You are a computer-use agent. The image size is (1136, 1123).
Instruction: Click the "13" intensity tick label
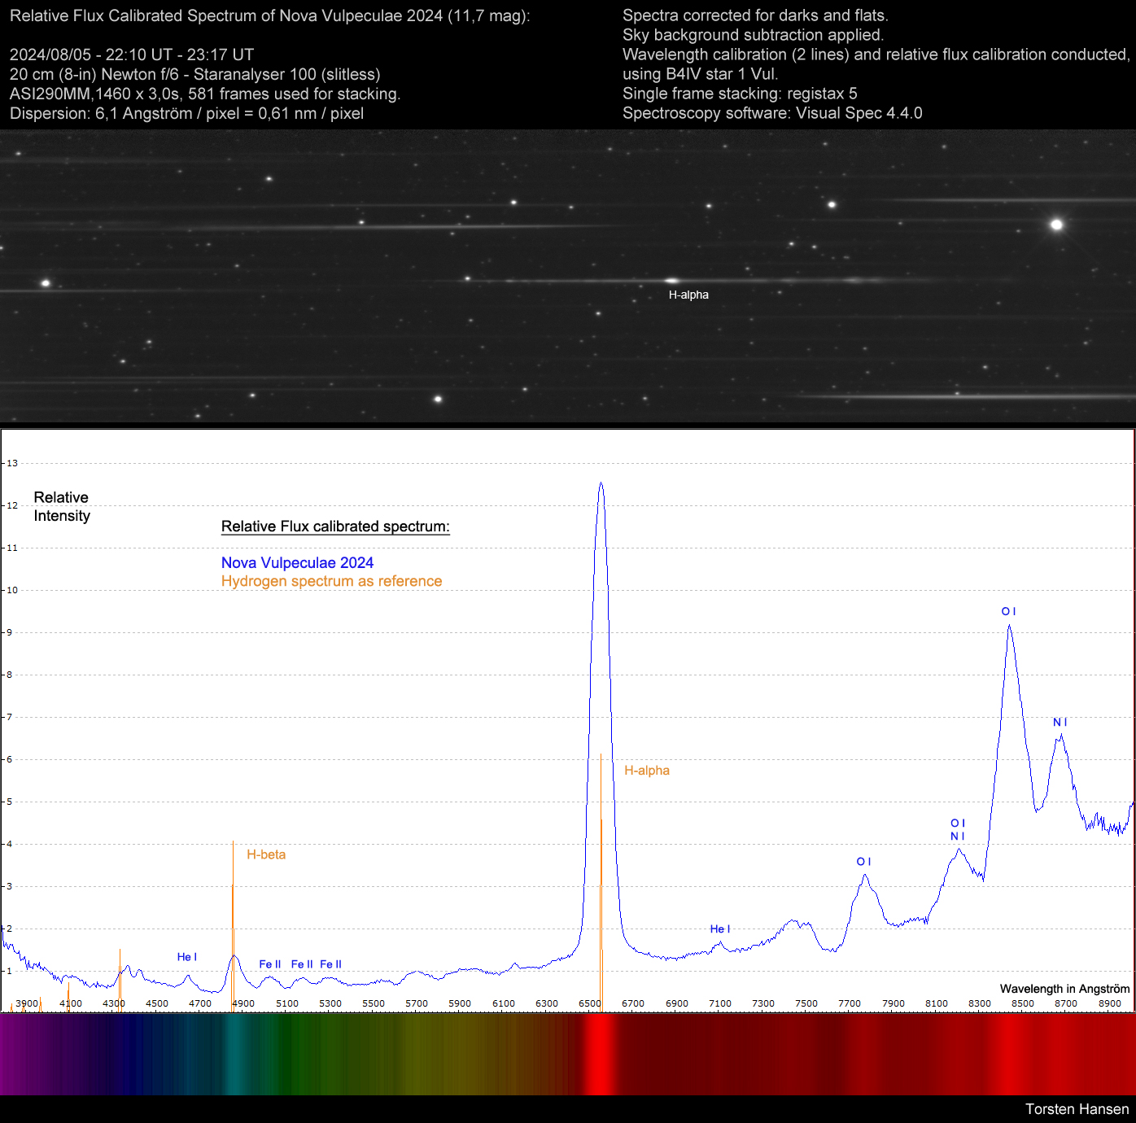coord(12,463)
